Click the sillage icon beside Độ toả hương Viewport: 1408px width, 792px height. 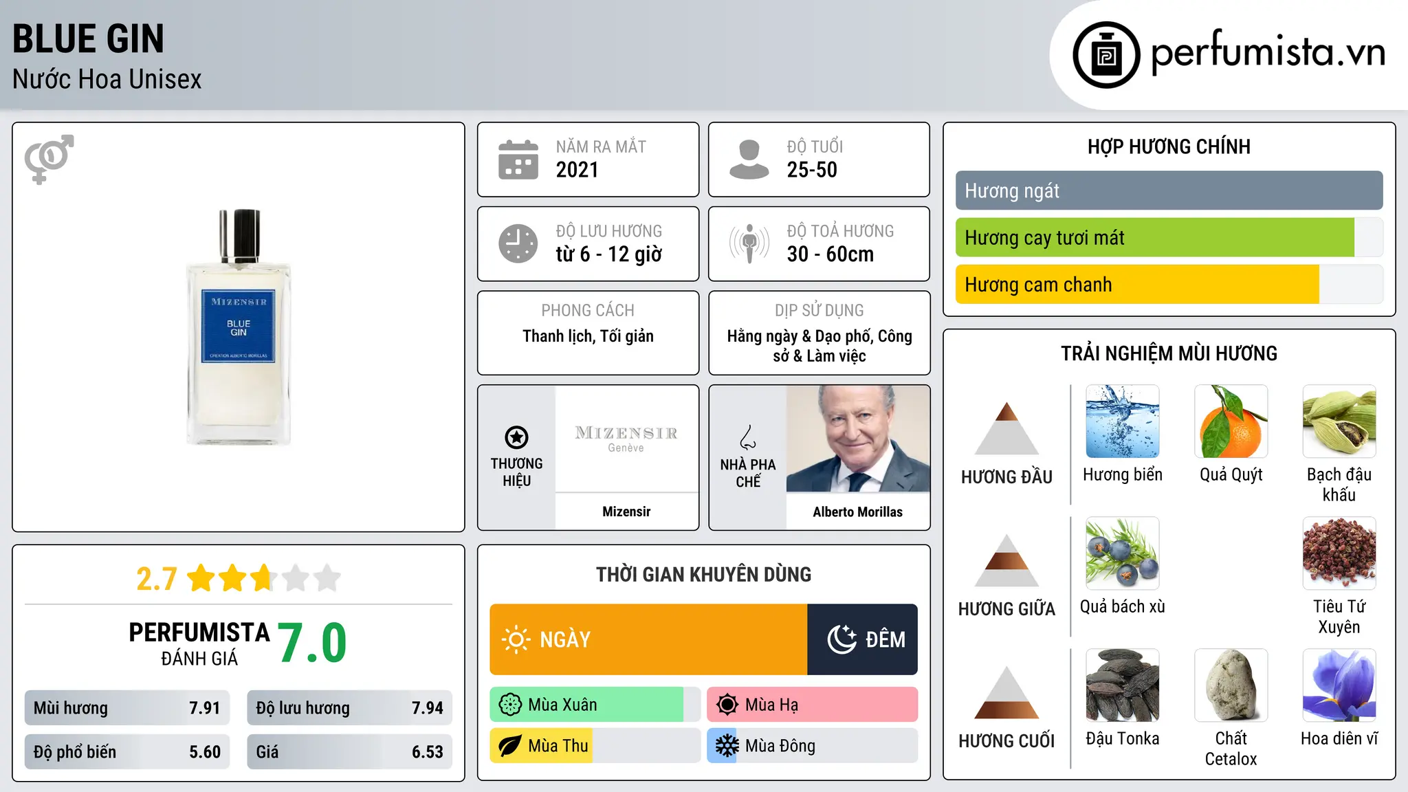[749, 243]
